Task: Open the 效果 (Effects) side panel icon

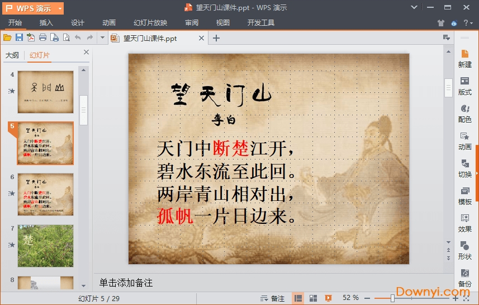Action: pyautogui.click(x=464, y=223)
